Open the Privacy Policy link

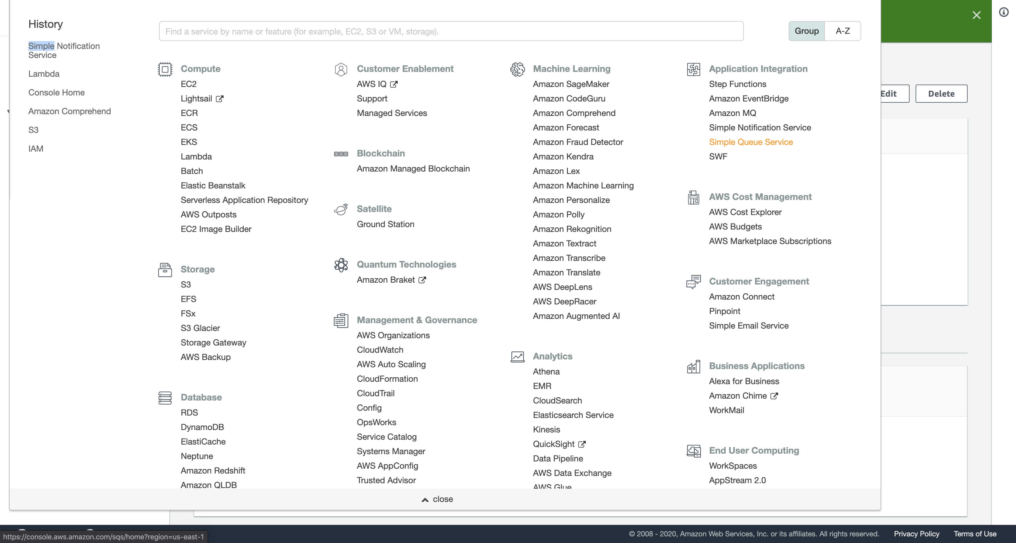coord(916,534)
